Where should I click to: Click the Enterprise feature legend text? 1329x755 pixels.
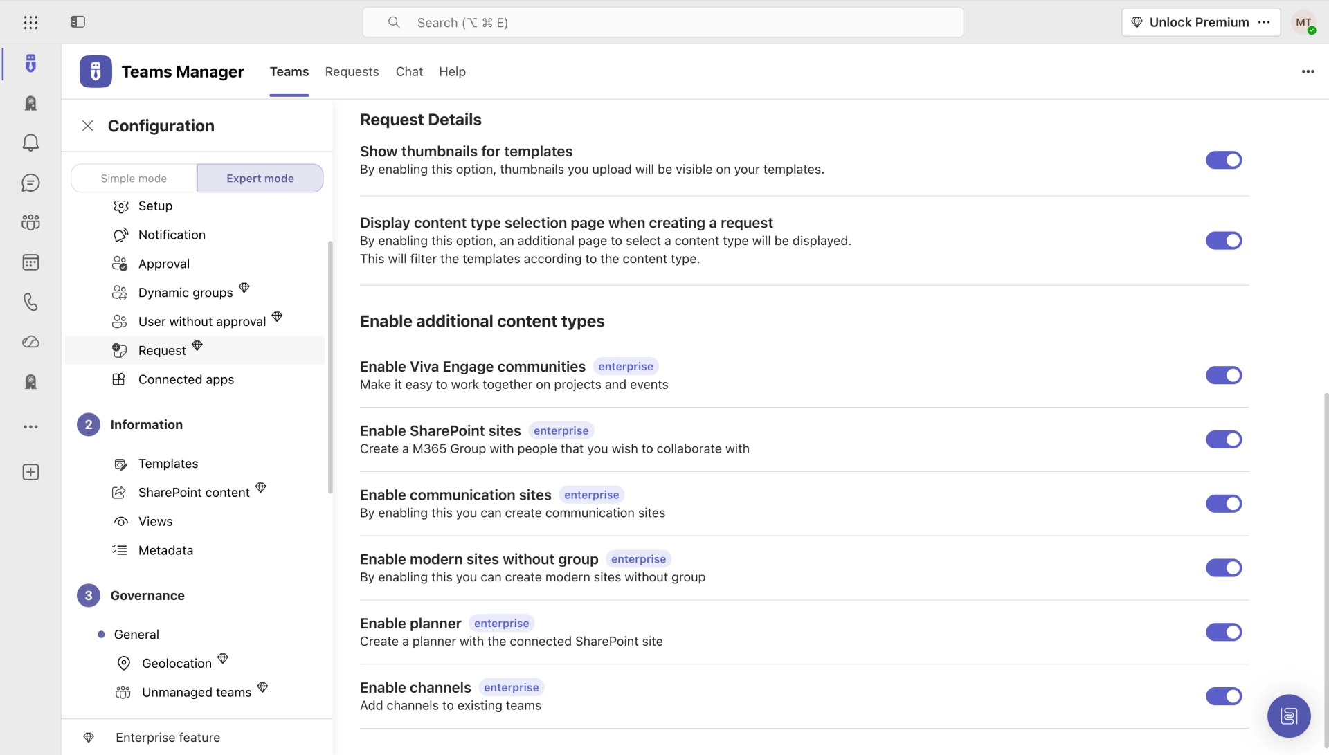tap(168, 738)
